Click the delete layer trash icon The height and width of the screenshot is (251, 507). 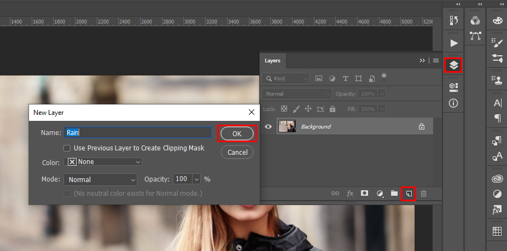(x=423, y=194)
